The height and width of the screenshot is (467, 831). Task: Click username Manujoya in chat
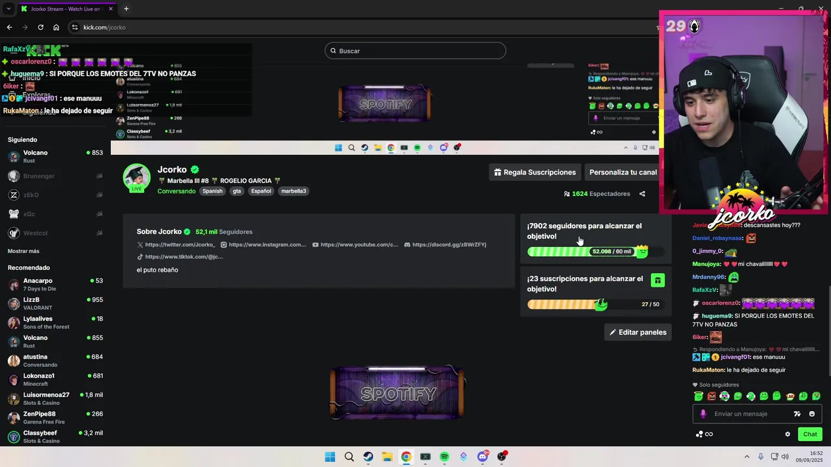pyautogui.click(x=706, y=264)
